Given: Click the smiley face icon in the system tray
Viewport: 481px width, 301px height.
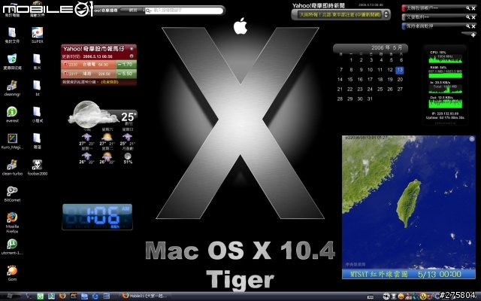Looking at the screenshot, I should tap(401, 296).
